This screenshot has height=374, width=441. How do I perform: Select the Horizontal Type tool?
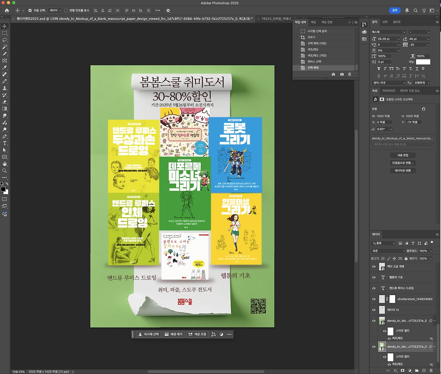tap(4, 143)
